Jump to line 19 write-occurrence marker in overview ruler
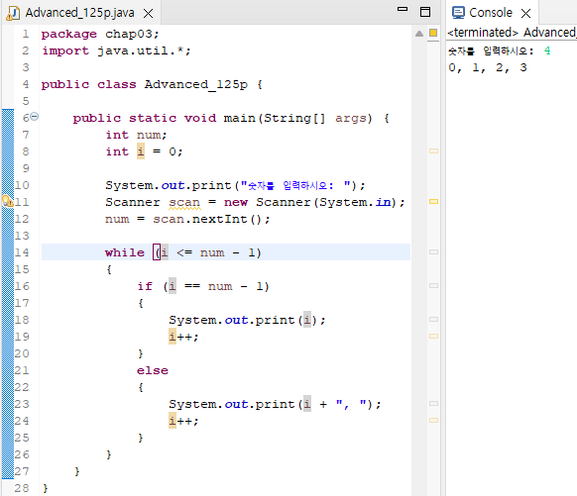Image resolution: width=577 pixels, height=496 pixels. 434,337
